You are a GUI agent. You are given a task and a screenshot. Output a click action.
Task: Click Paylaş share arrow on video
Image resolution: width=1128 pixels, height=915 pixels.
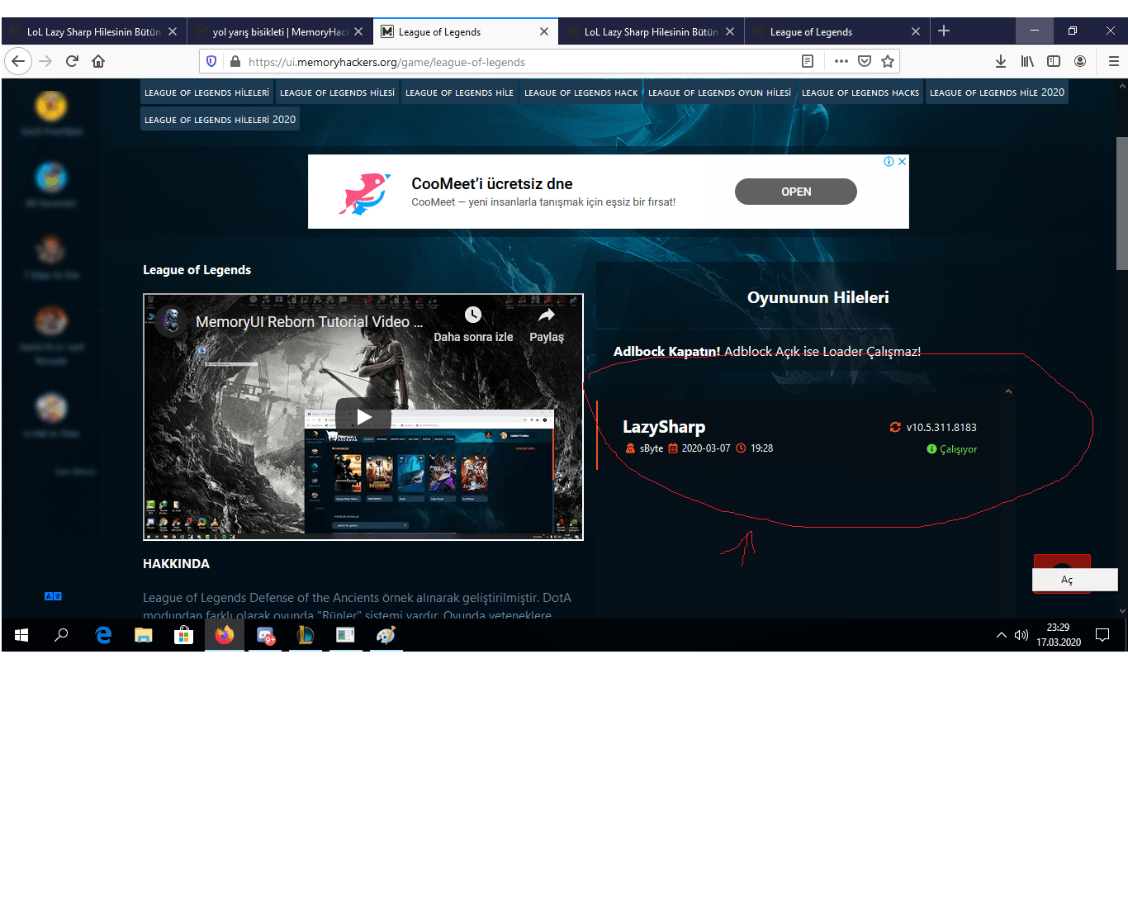pos(547,315)
